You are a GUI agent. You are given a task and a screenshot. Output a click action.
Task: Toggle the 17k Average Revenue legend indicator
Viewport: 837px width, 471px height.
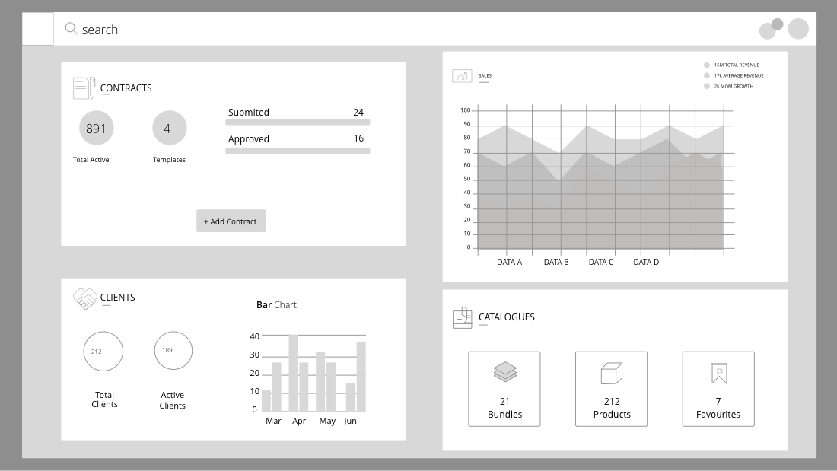coord(707,75)
